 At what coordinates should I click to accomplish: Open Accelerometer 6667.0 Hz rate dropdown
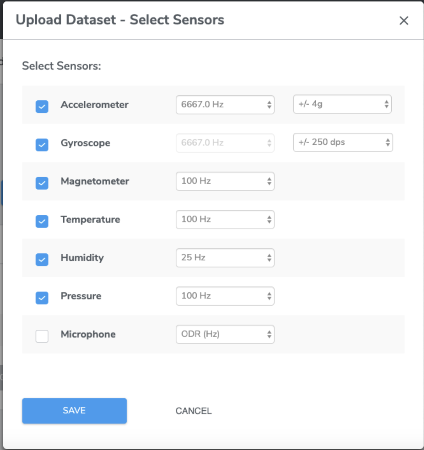coord(225,105)
